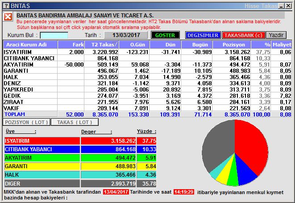Click inside the Kurum Bul search field
This screenshot has height=203, width=295.
click(x=54, y=35)
